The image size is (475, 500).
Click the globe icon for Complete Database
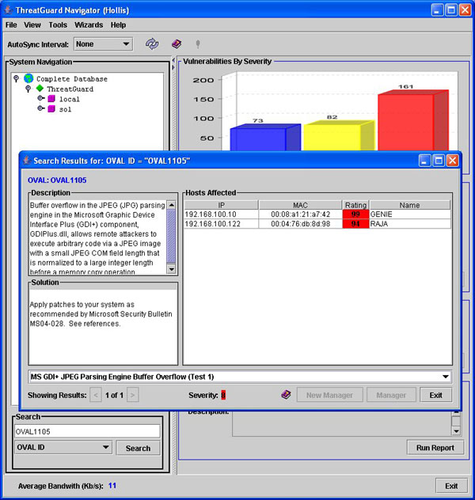[x=28, y=79]
